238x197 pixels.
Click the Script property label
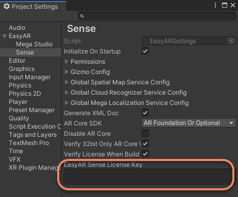72,41
